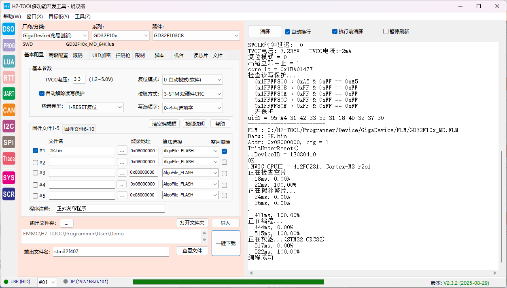Click the 帮助 button near file list
This screenshot has width=507, height=288.
pyautogui.click(x=220, y=124)
